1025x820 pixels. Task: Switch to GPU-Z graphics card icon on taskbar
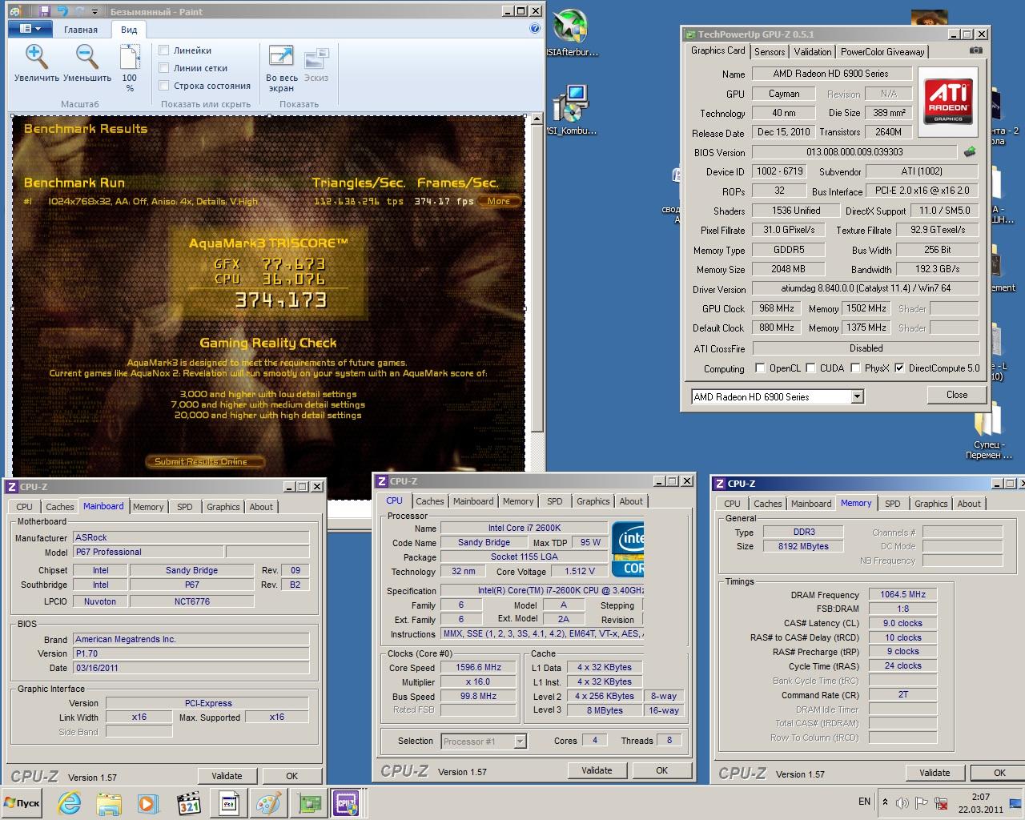click(308, 803)
